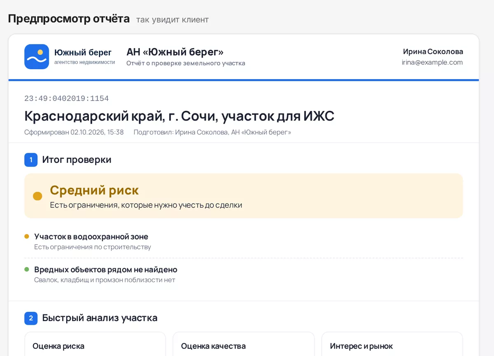Click the так увидит клиент caption

click(172, 20)
